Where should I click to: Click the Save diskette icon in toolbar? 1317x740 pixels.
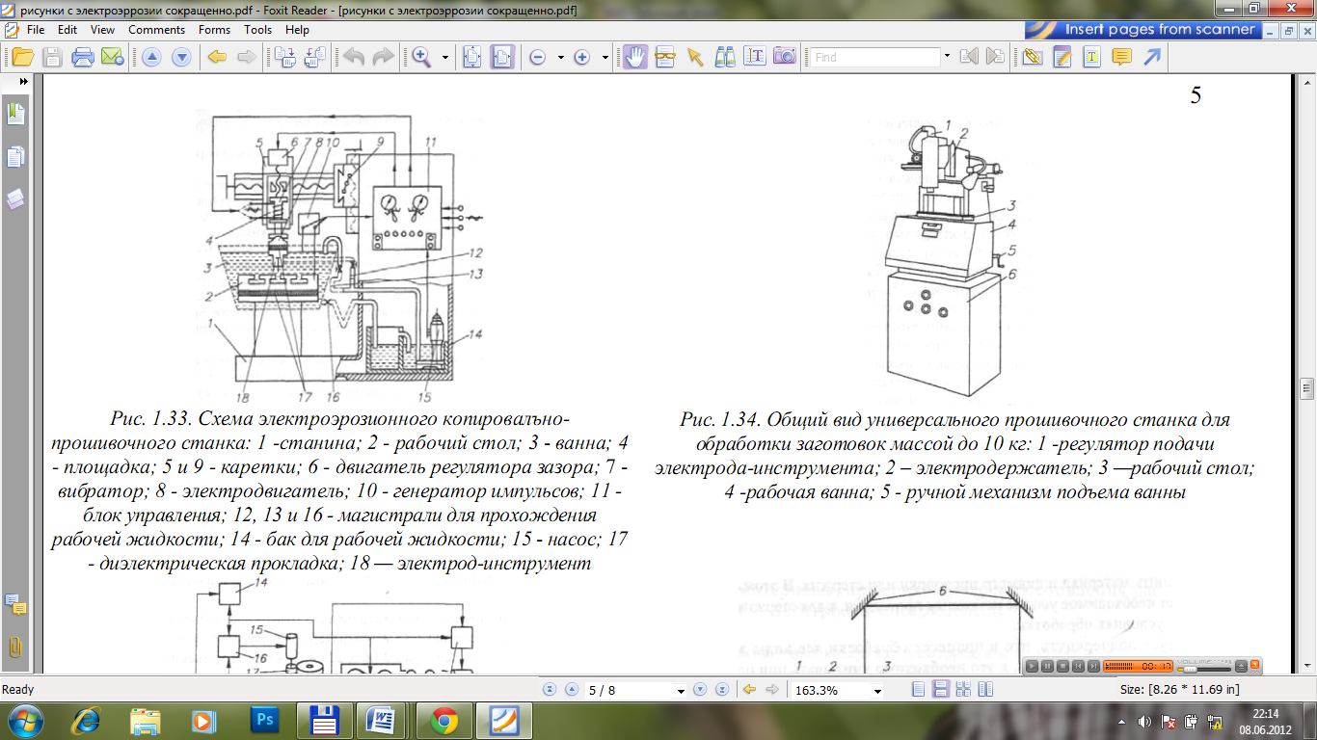(52, 57)
